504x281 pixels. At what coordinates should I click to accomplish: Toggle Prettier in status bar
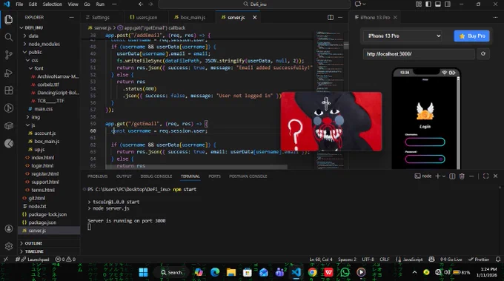point(479,259)
